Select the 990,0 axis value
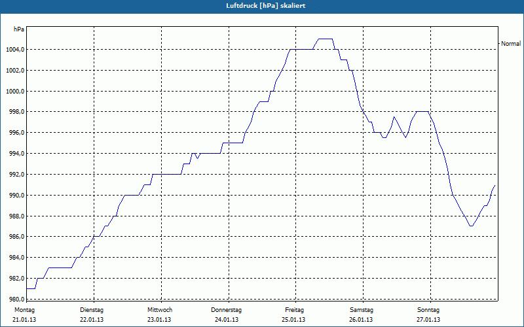The height and width of the screenshot is (327, 524). tap(16, 195)
